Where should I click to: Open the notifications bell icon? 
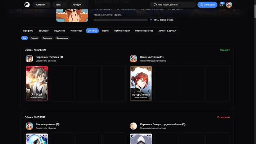pyautogui.click(x=221, y=5)
